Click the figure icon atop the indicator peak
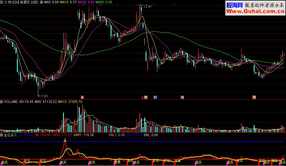 pyautogui.click(x=65, y=140)
